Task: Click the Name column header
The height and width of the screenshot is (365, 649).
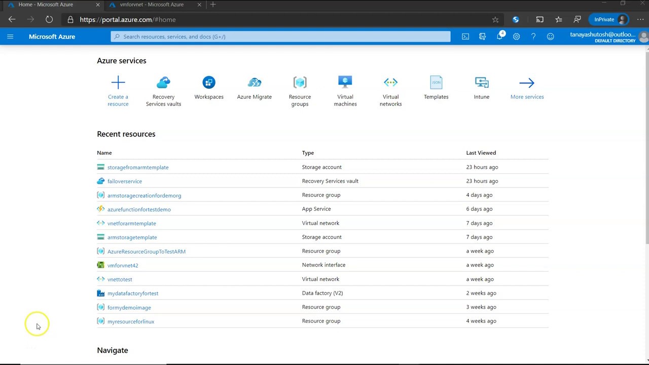Action: click(104, 153)
